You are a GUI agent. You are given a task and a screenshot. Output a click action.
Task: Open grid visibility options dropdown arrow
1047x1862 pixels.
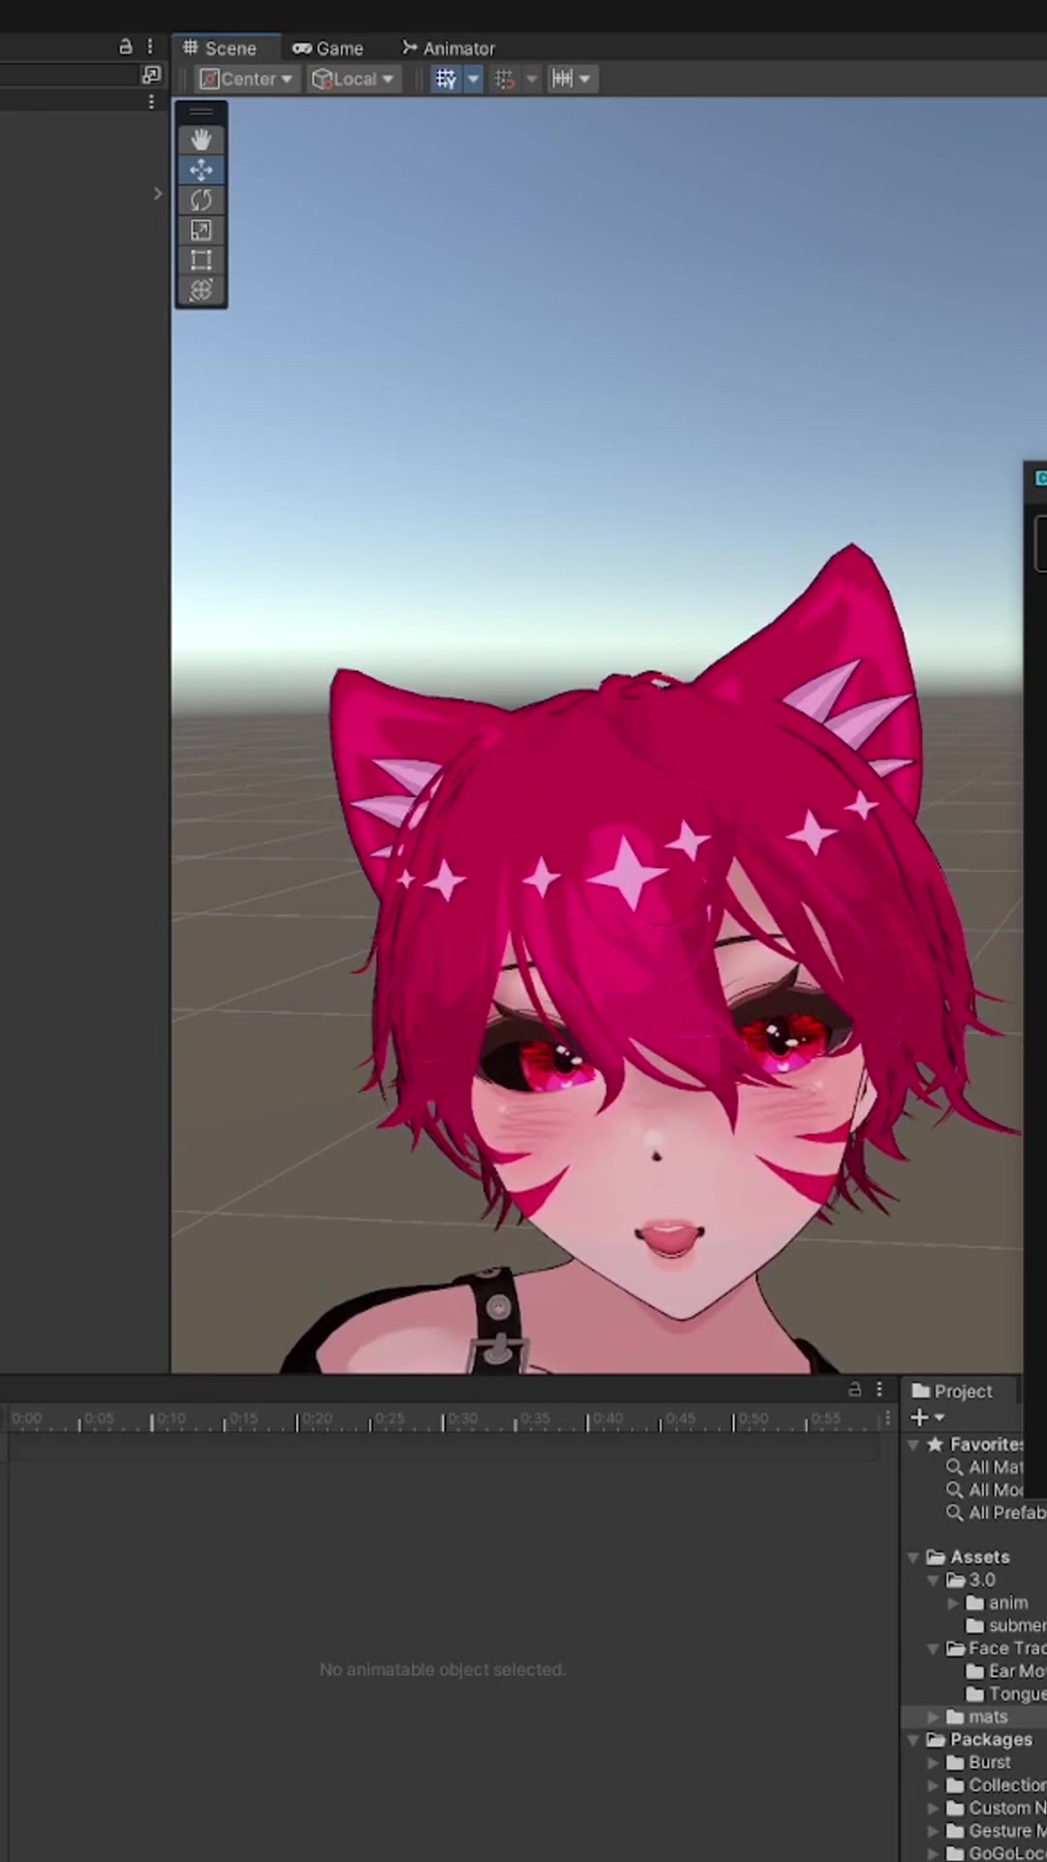click(x=473, y=79)
